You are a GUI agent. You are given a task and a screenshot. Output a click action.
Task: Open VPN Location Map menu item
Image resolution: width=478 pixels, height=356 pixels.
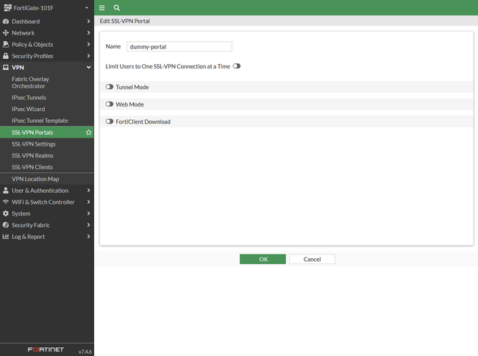[47, 179]
